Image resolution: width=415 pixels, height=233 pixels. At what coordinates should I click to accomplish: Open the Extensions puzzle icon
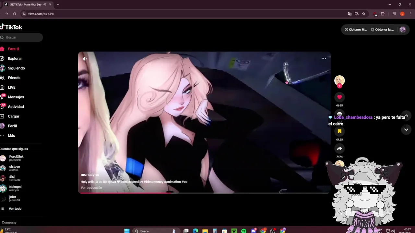[x=383, y=14]
